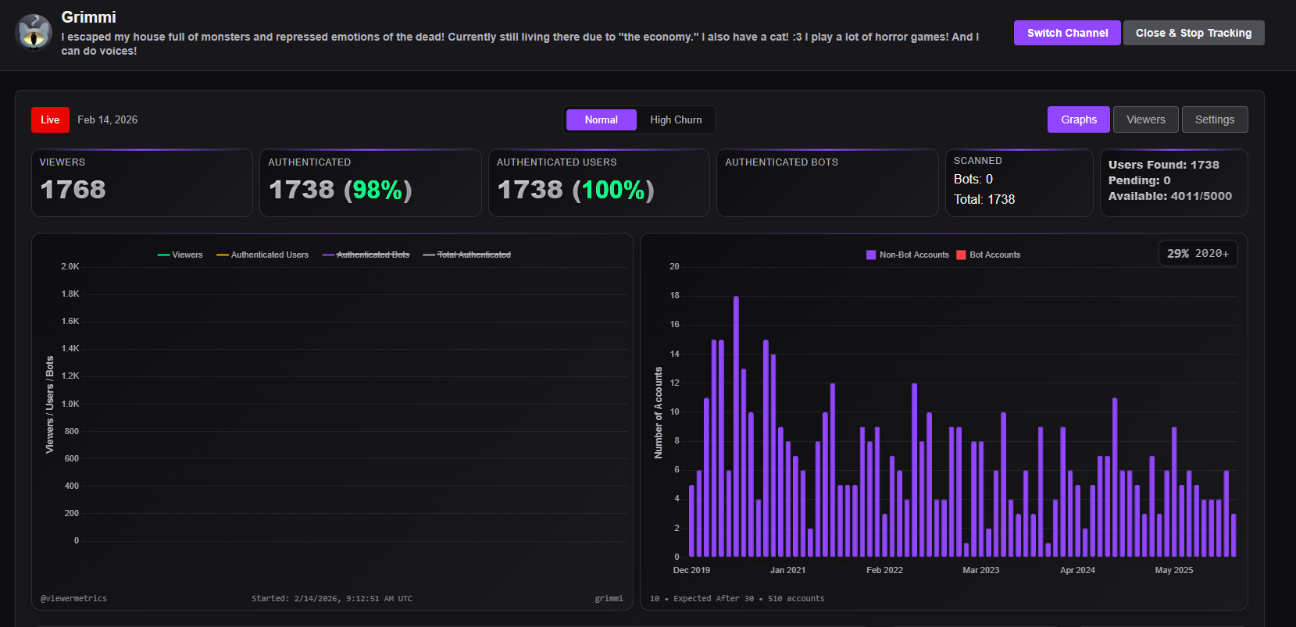Image resolution: width=1296 pixels, height=627 pixels.
Task: Click the 1768 viewers count
Action: (73, 190)
